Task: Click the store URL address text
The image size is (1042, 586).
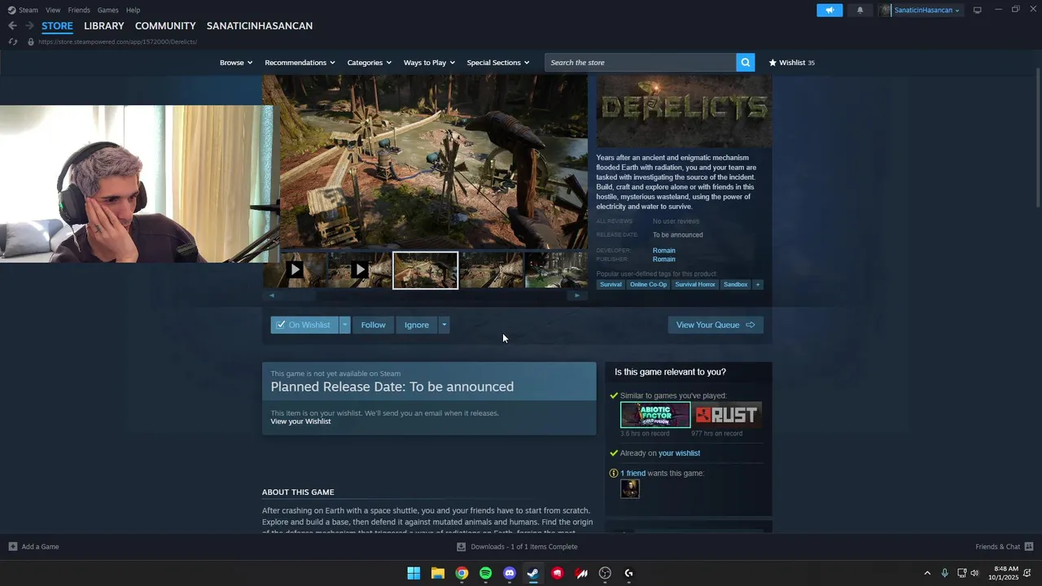Action: (x=117, y=42)
